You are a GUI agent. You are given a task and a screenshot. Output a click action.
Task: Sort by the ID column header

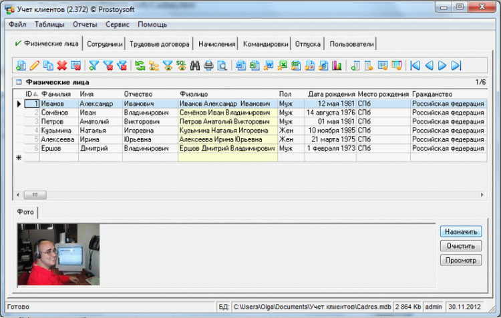30,94
